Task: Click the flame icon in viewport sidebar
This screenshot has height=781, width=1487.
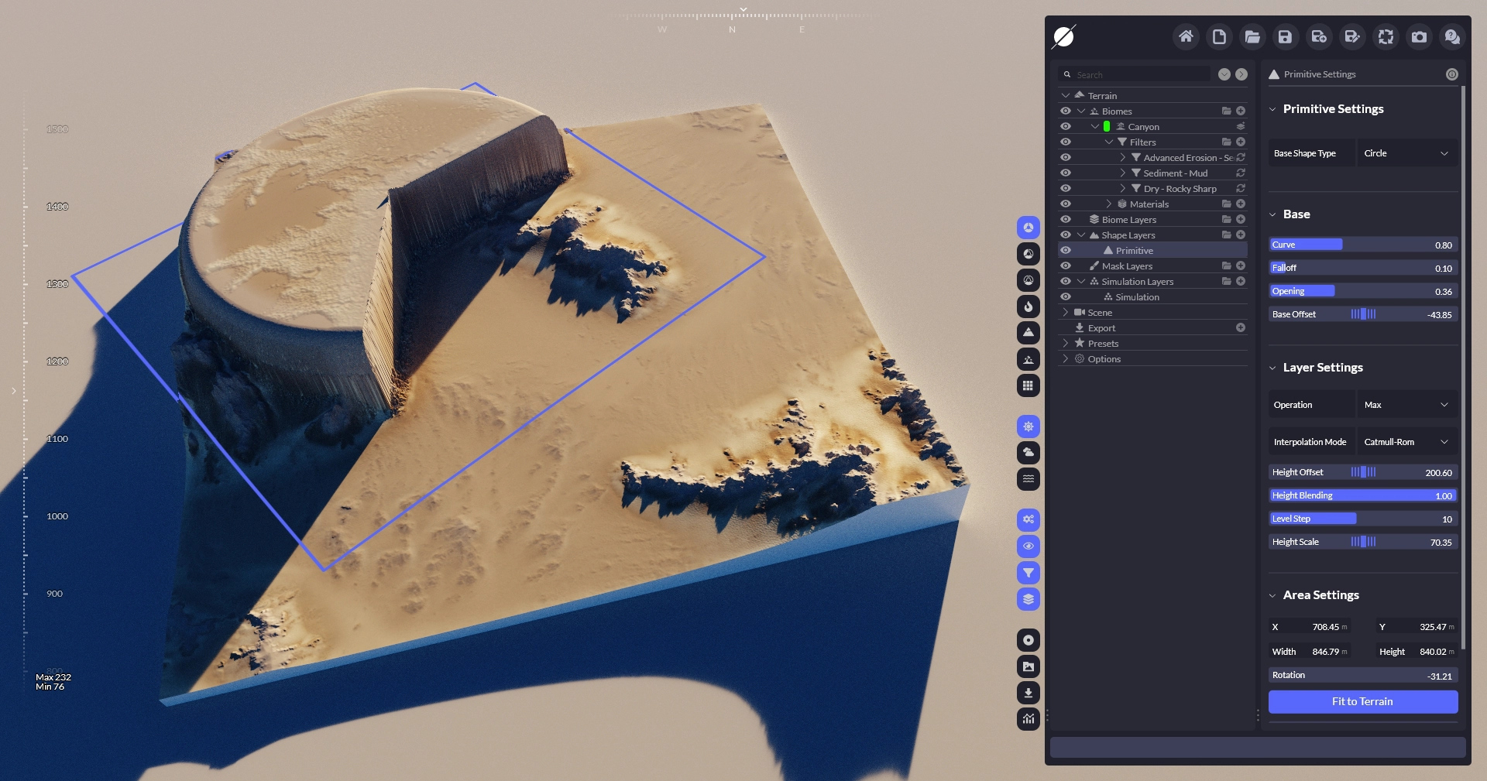Action: [1028, 307]
